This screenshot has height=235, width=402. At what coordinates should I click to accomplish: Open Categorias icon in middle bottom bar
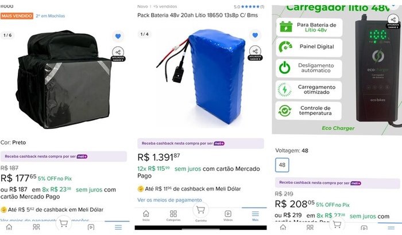coord(173,216)
